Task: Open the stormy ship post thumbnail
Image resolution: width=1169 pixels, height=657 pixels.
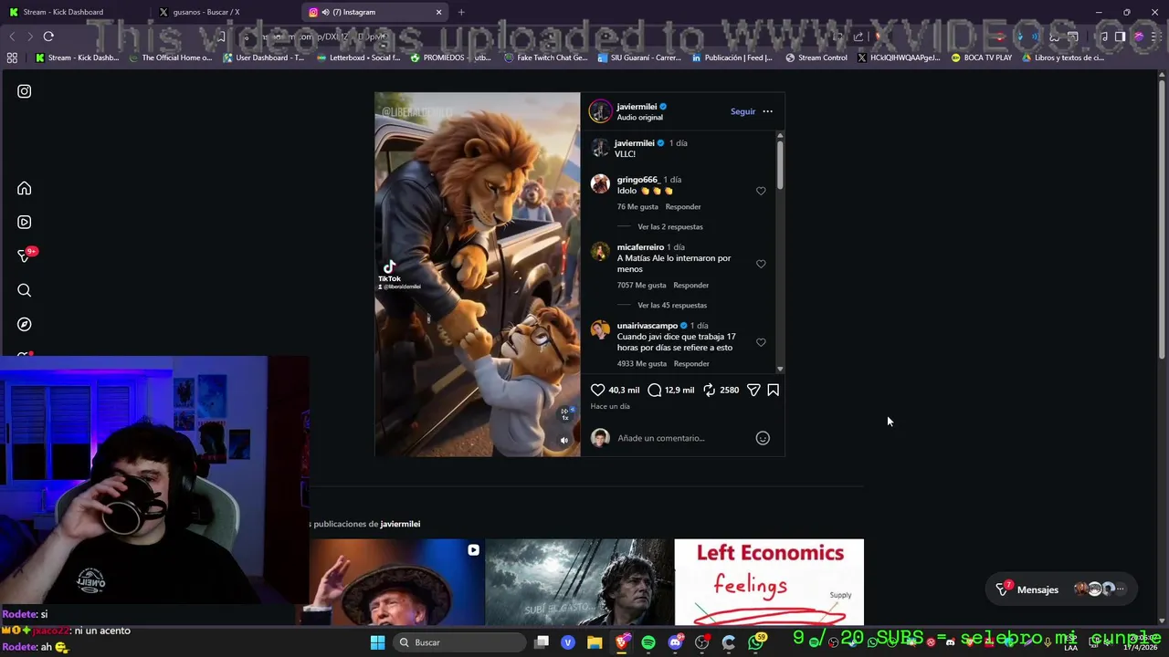Action: click(579, 582)
